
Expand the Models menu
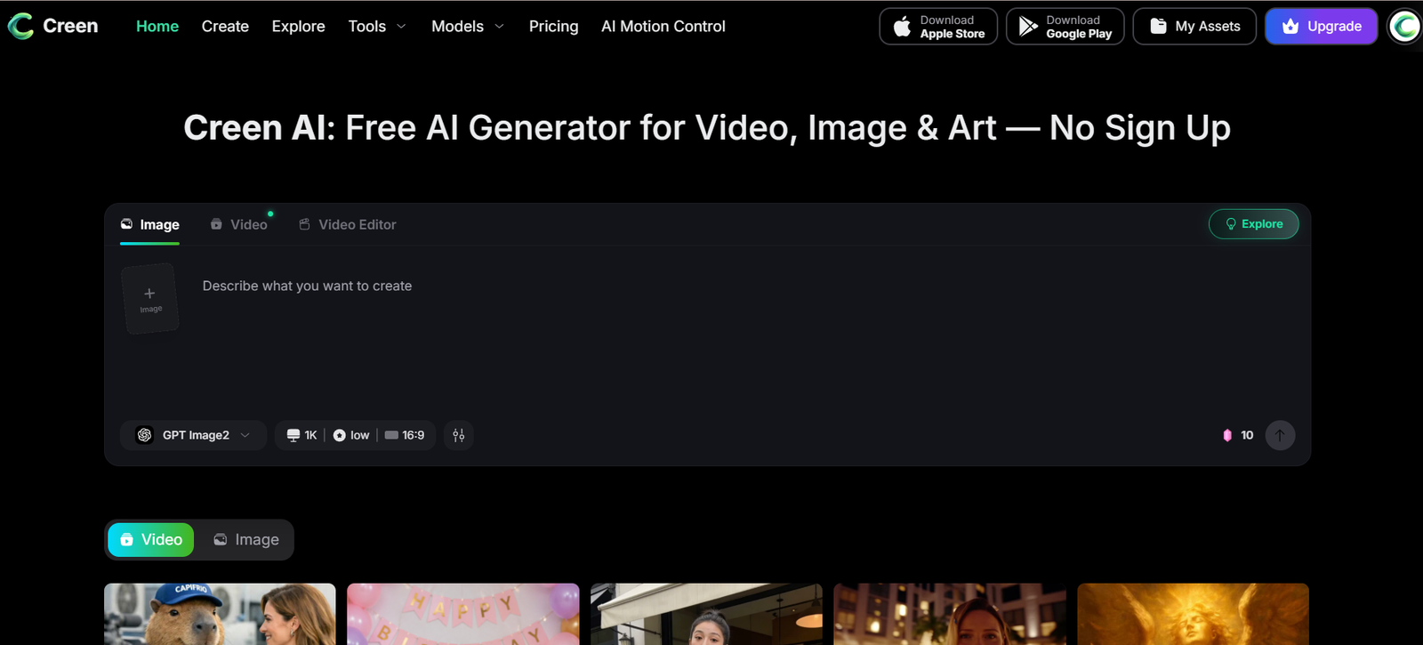468,27
